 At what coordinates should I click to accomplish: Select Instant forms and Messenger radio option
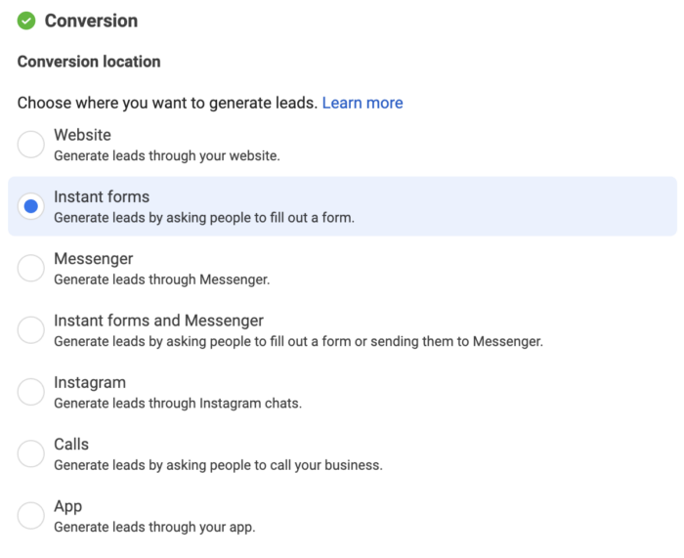(x=31, y=330)
